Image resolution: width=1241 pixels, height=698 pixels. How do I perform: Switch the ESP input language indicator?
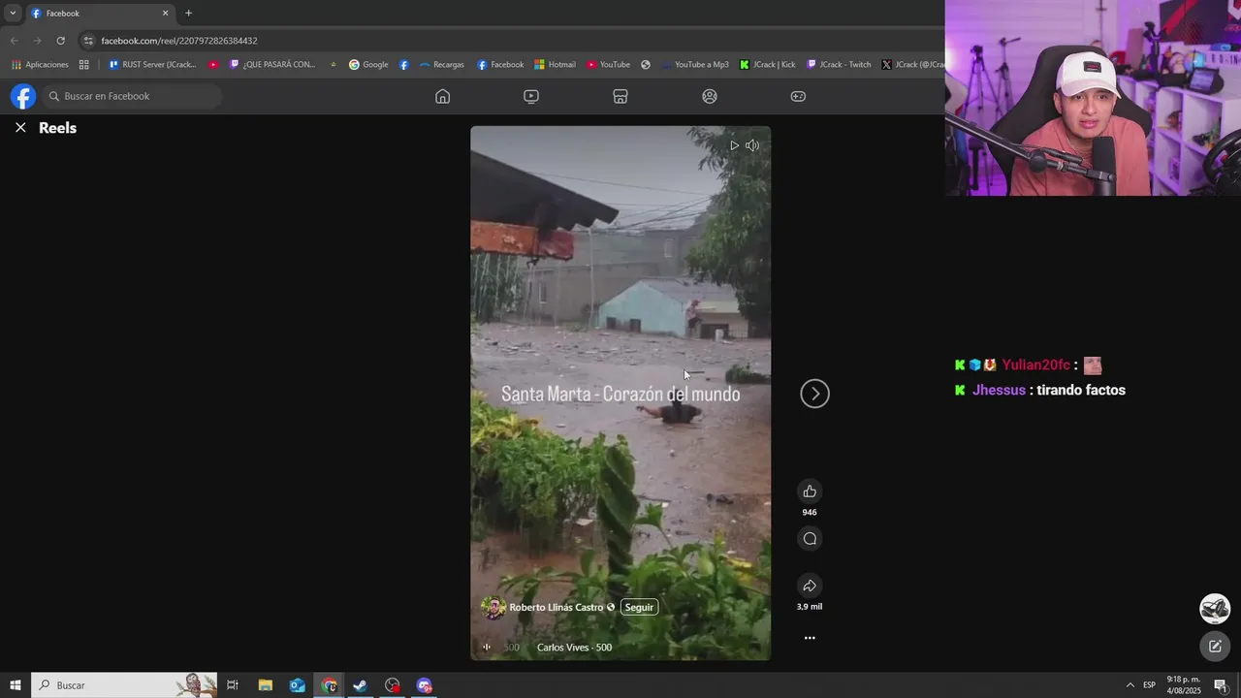pos(1149,685)
